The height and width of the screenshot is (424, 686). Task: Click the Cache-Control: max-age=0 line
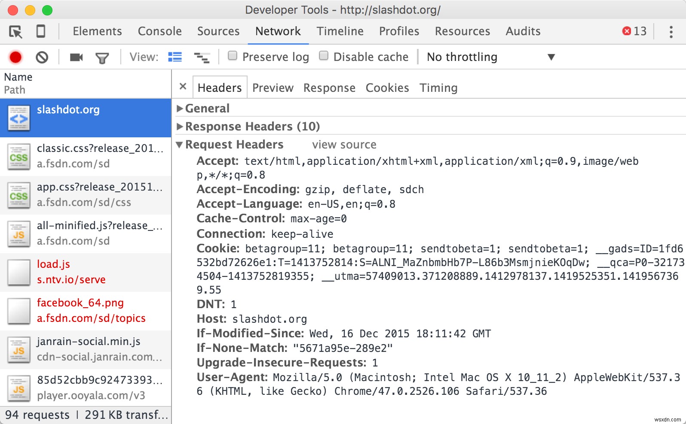click(x=272, y=218)
